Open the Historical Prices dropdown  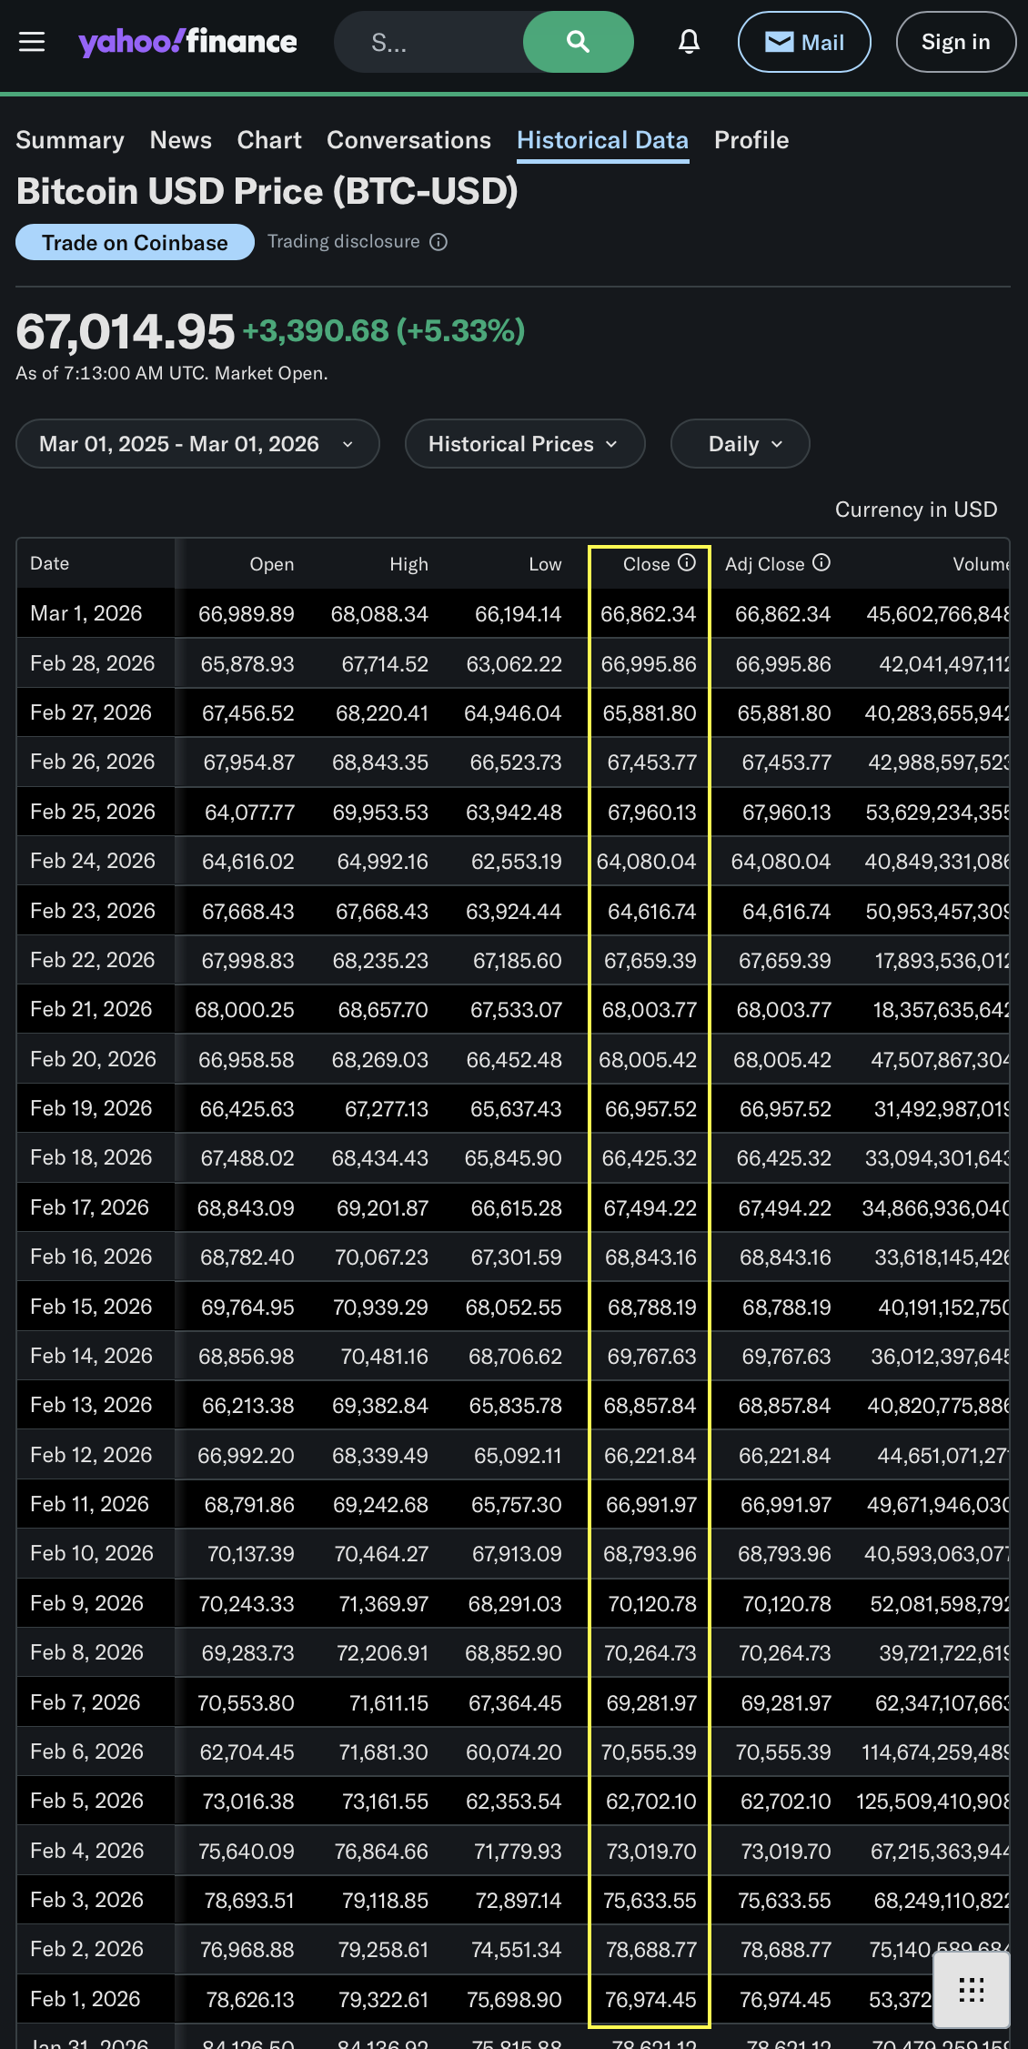pyautogui.click(x=524, y=444)
